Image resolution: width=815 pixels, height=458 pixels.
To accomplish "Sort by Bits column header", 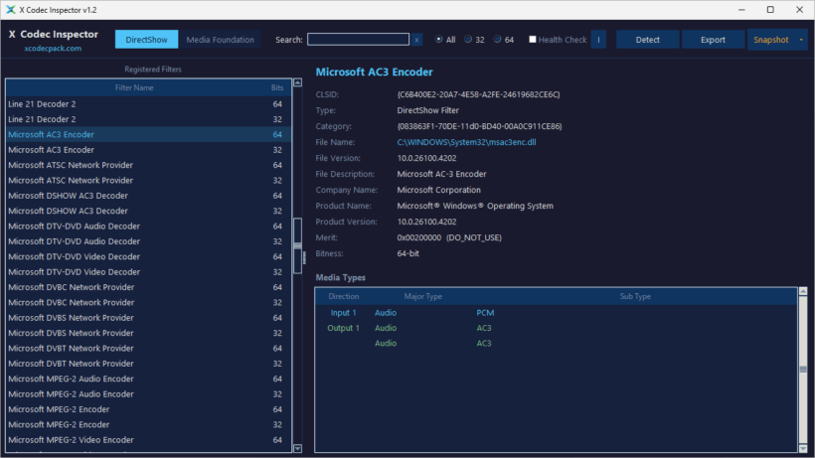I will [x=277, y=87].
